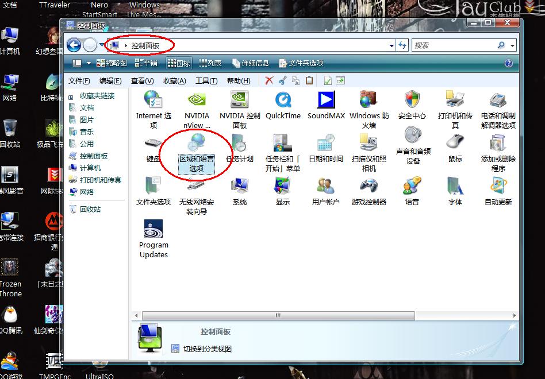
Task: Expand the 收藏夹链接 tree node
Action: (71, 96)
